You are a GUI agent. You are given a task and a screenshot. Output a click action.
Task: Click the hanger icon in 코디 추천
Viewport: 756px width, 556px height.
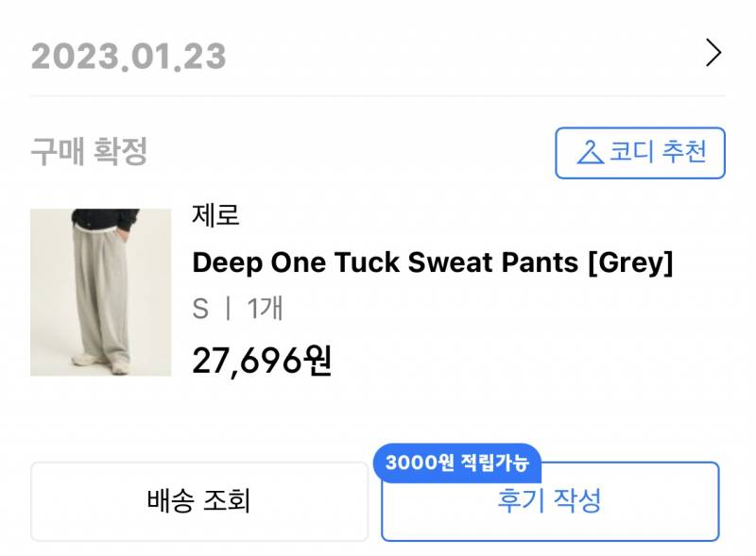pos(590,152)
